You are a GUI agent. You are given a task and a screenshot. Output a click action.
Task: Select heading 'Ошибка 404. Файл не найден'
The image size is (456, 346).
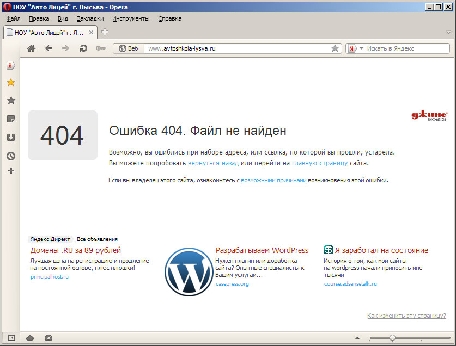[x=197, y=131]
